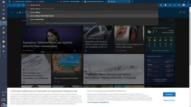Switch to Visual Studio IDE tab
The image size is (191, 107).
[95, 1]
